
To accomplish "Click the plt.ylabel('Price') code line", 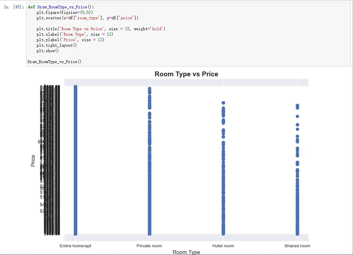I will point(70,40).
